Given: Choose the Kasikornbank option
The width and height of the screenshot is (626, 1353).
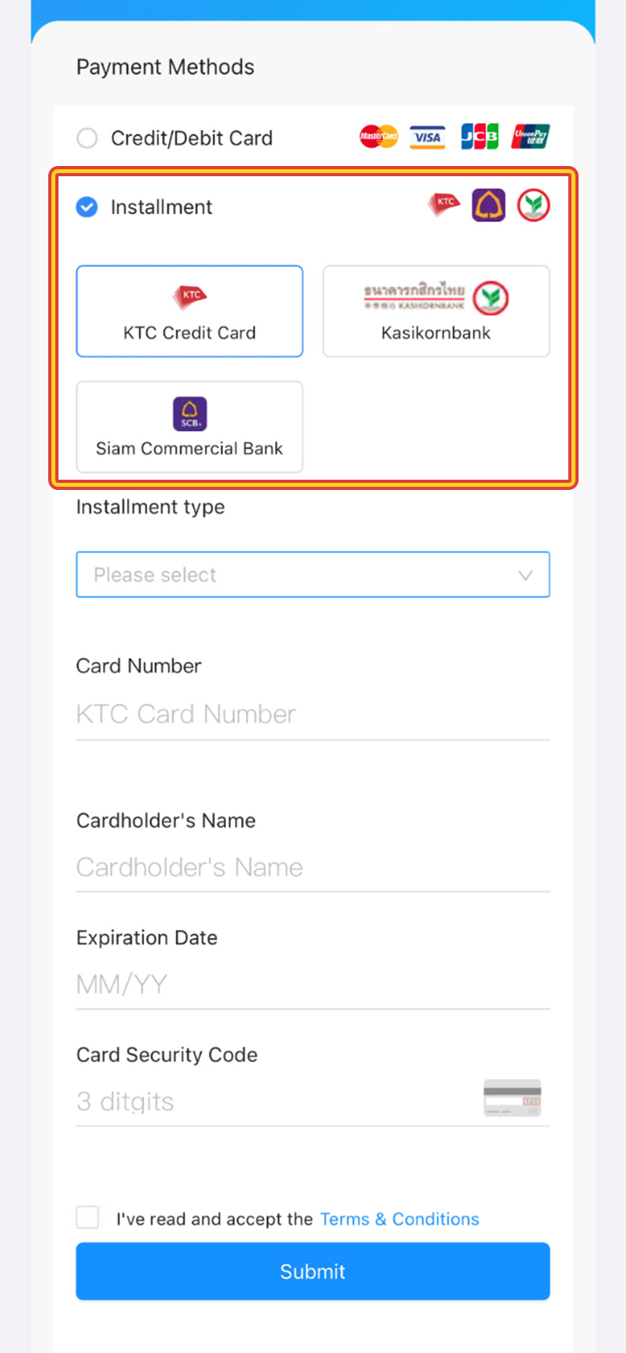Looking at the screenshot, I should coord(436,311).
